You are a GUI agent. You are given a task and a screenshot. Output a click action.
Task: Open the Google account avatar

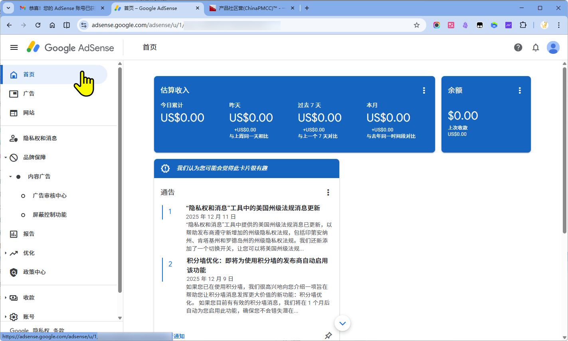coord(553,47)
